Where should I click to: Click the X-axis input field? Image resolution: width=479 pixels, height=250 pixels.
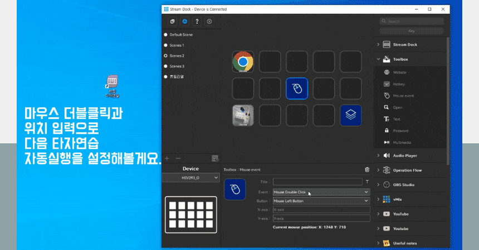tap(321, 209)
